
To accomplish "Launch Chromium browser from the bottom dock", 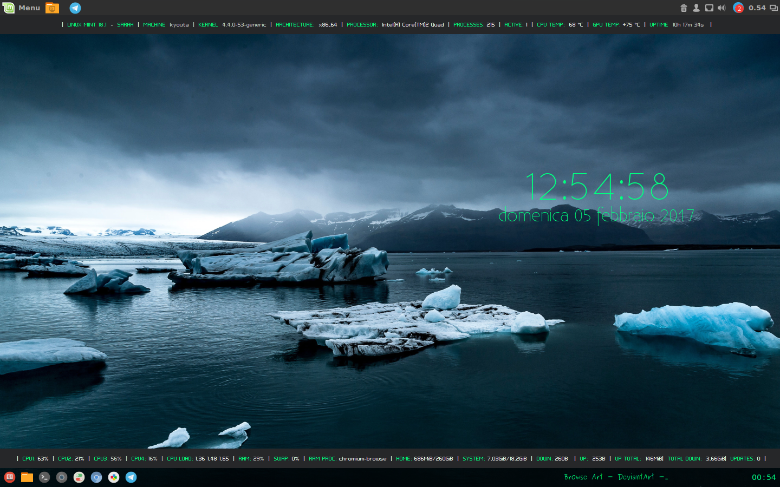I will (96, 477).
